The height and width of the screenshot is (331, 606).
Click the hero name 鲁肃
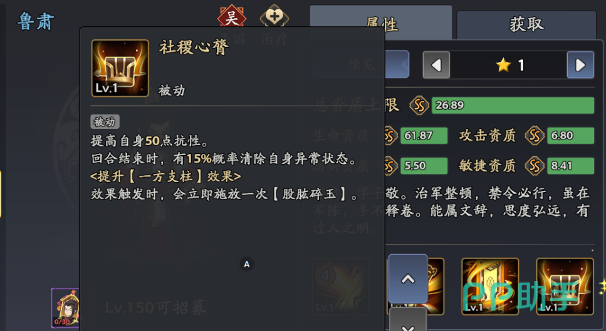point(36,21)
